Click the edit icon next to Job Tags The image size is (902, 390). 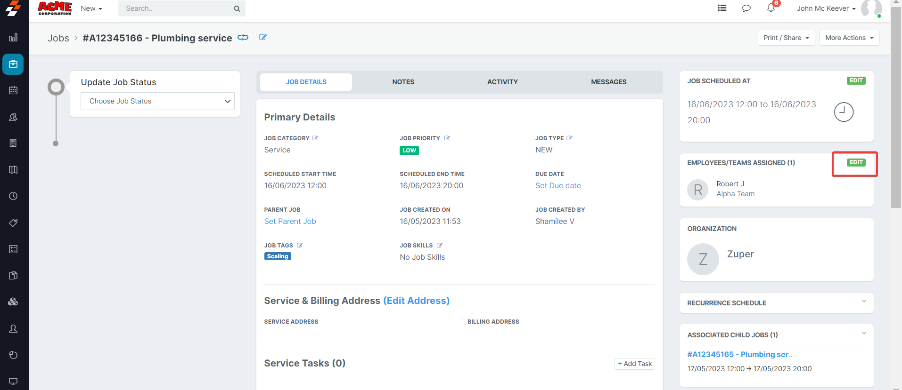tap(300, 246)
